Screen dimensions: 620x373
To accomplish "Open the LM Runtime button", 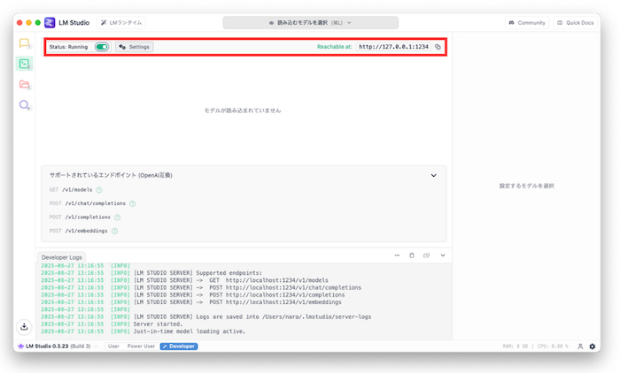I will pos(121,22).
